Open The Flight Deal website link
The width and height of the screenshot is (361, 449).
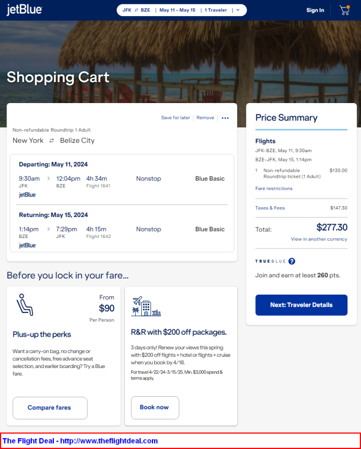coord(80,441)
